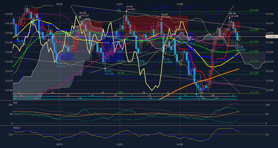Select the 113.787 retracement level label

click(x=254, y=42)
